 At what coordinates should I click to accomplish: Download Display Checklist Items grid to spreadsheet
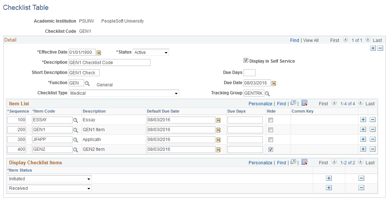click(x=304, y=162)
